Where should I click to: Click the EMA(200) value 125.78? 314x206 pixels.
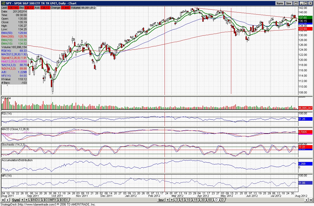click(23, 36)
